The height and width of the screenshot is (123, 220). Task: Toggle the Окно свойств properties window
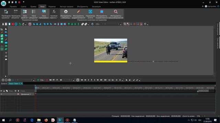(25, 14)
